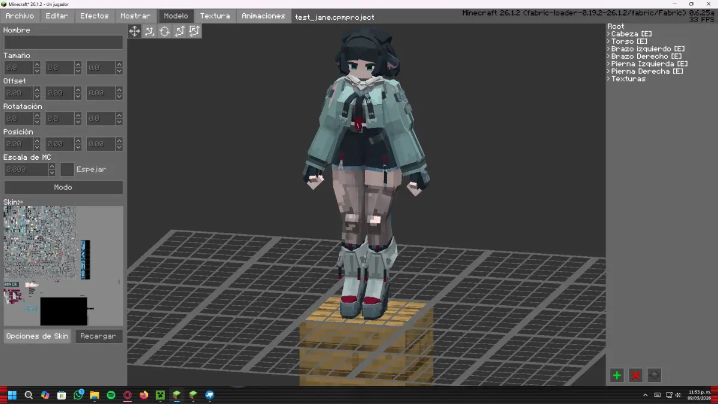
Task: Click the Nombre text field
Action: [63, 42]
